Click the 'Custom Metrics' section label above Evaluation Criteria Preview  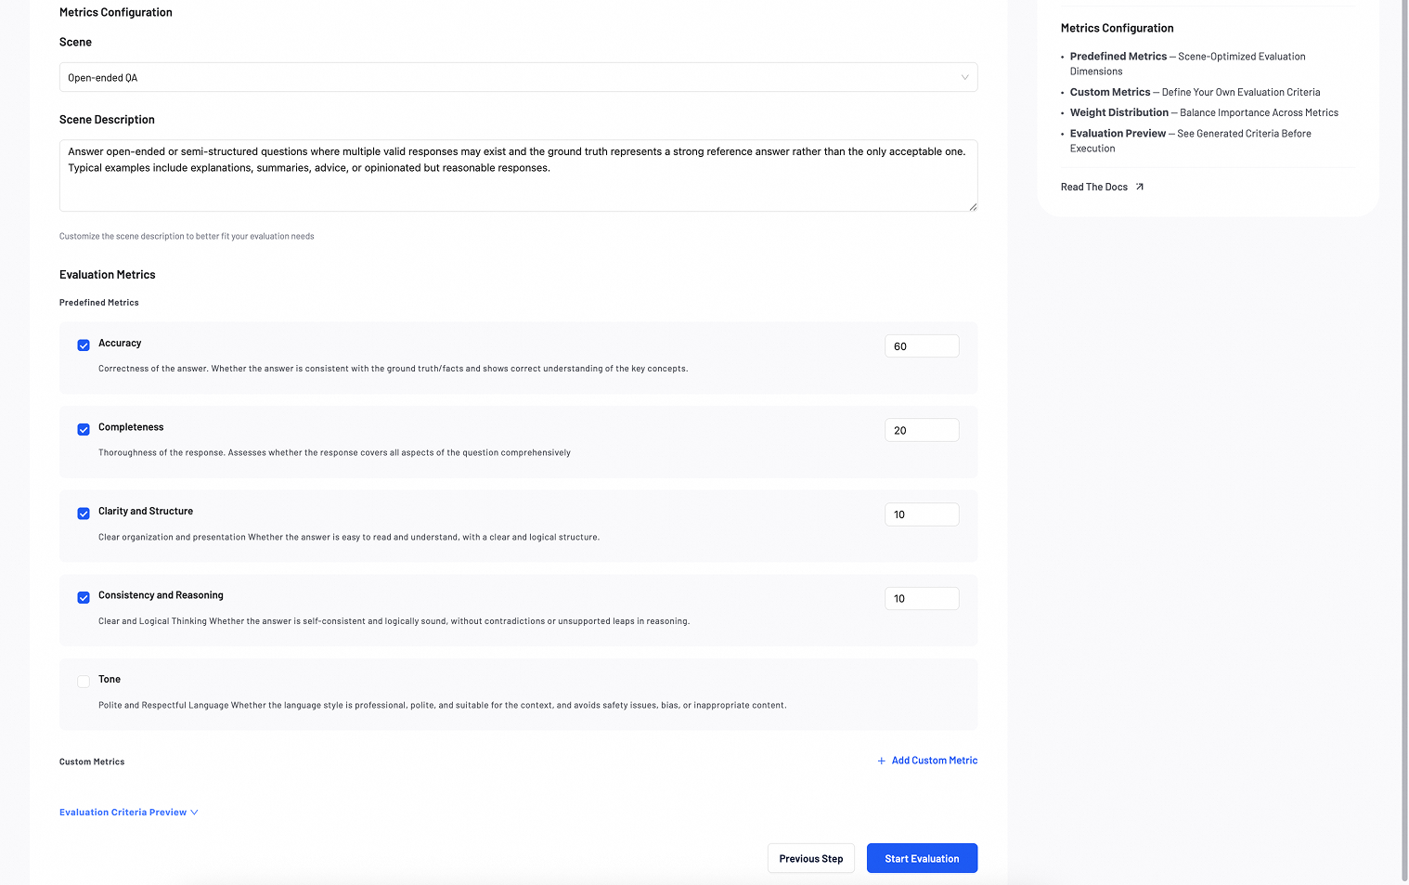pyautogui.click(x=92, y=761)
